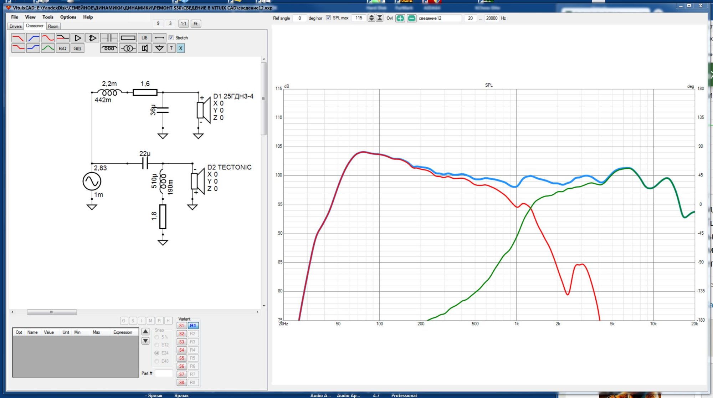Screen dimensions: 713x398
Task: Switch to the Drivers tab
Action: 15,26
